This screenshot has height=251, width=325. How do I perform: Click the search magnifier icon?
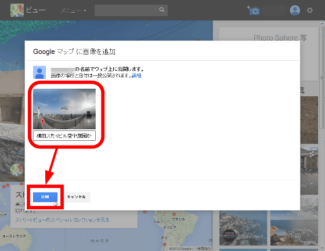coord(162,10)
